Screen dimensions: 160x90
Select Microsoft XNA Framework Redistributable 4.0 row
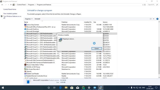(x=70, y=62)
